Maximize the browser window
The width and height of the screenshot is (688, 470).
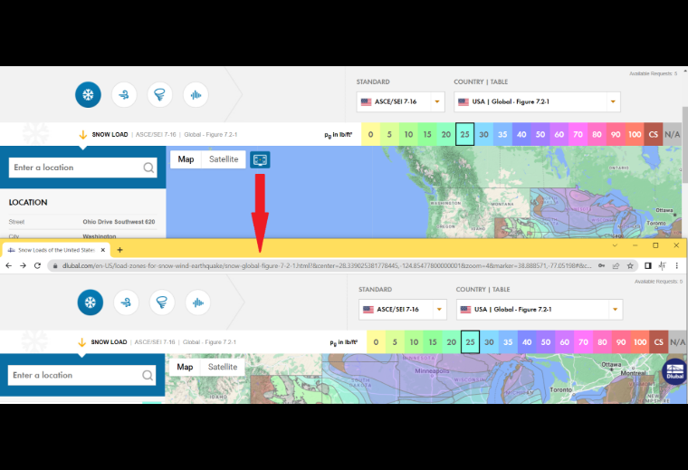click(x=655, y=245)
